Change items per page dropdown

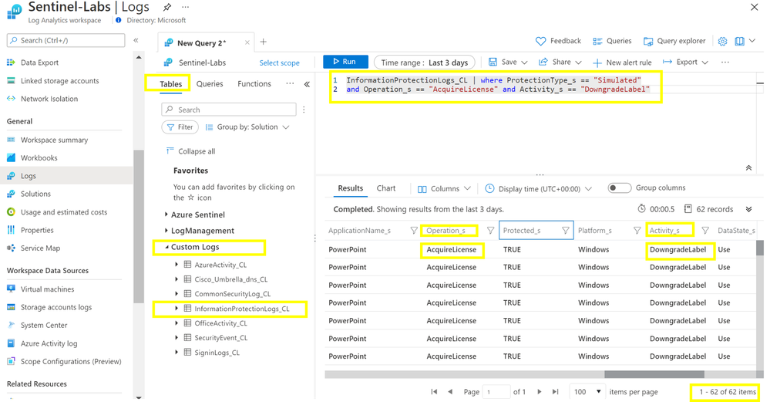pos(587,392)
